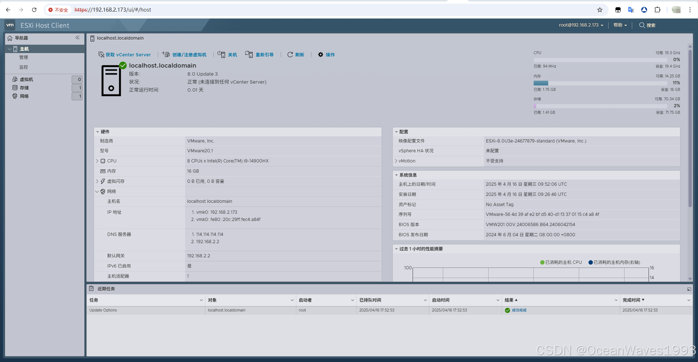Select Monitor (监控) in the navigator
698x362 pixels.
tap(24, 67)
